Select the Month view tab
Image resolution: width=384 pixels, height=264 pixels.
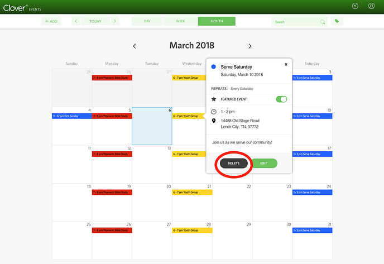(x=217, y=21)
